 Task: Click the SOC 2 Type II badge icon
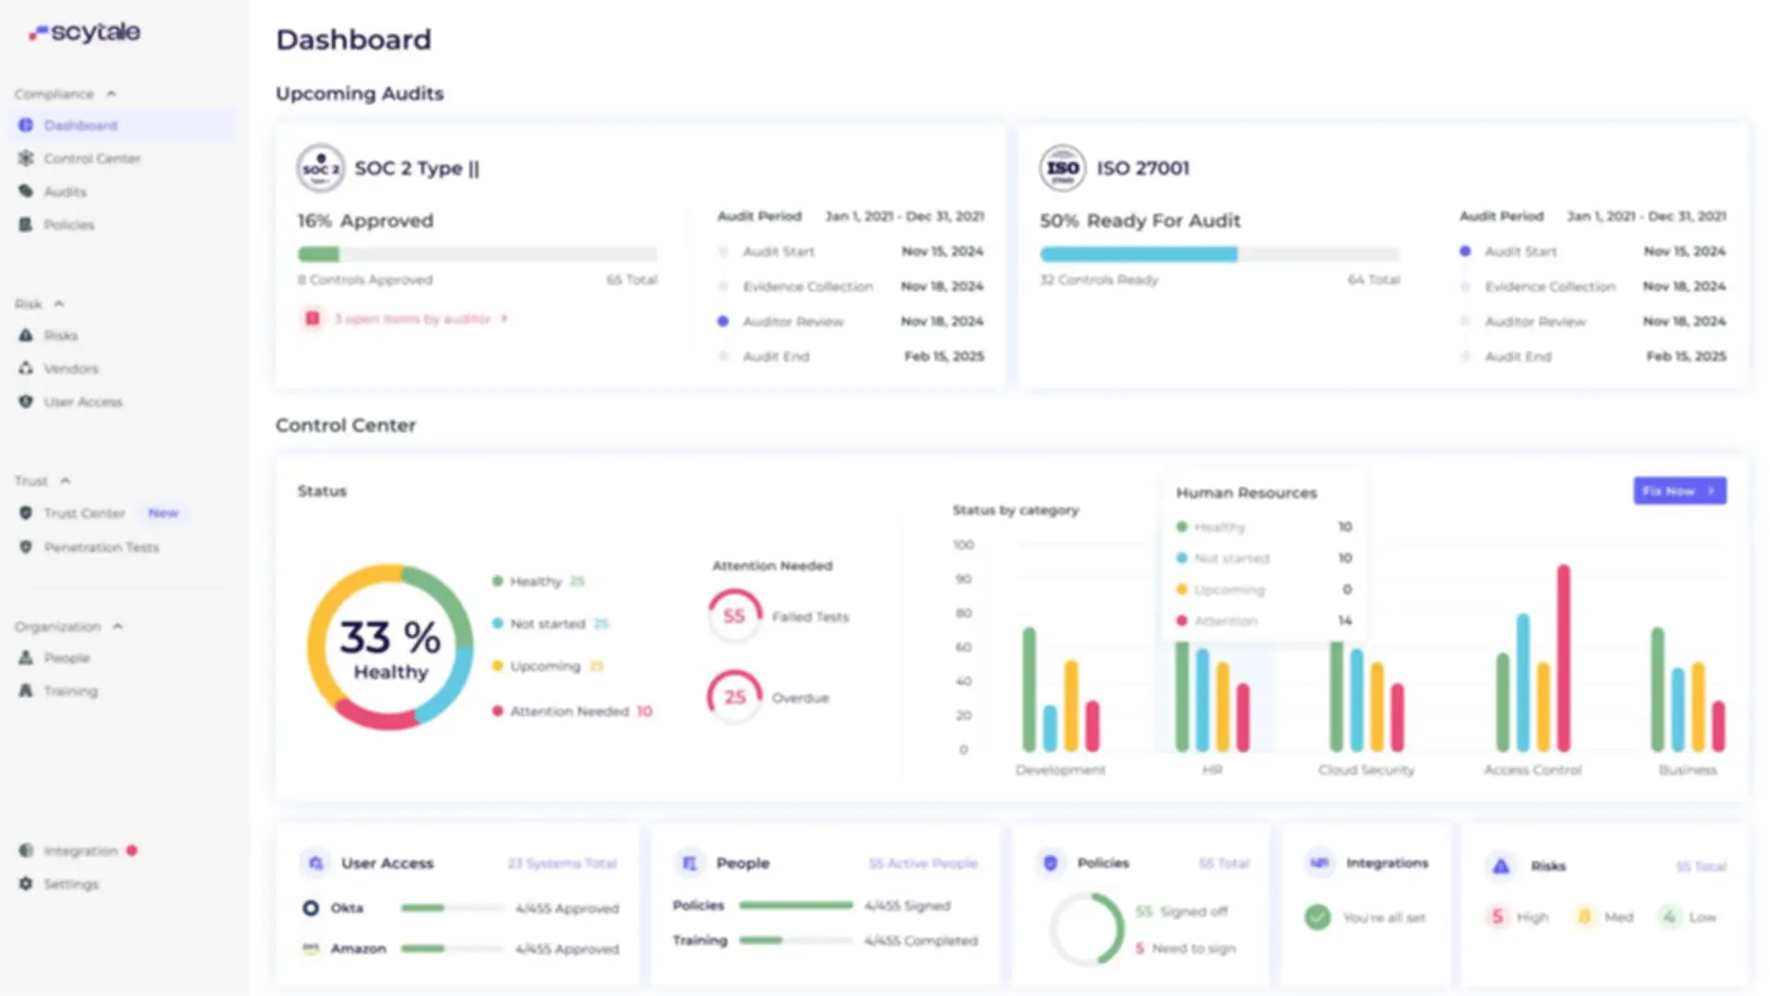[321, 169]
